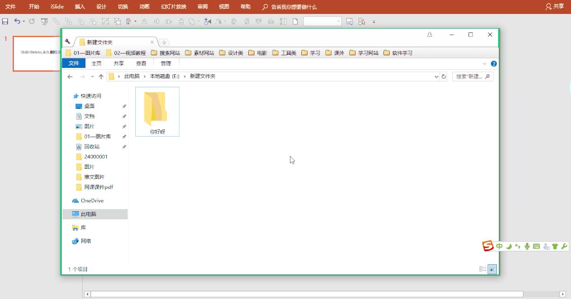Click the 共享 button in PowerPoint
Image resolution: width=571 pixels, height=299 pixels.
pyautogui.click(x=555, y=7)
